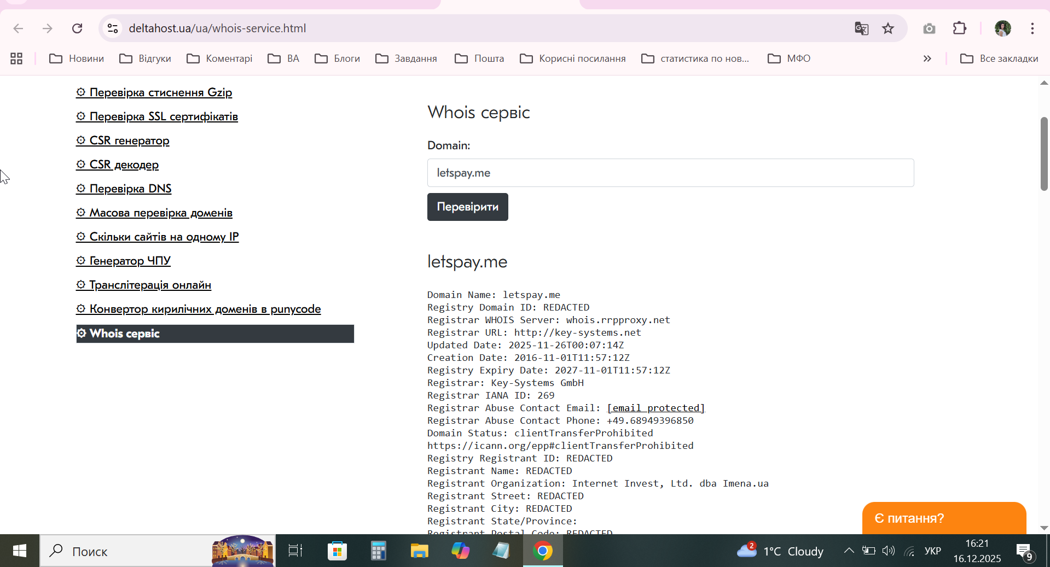1050x567 pixels.
Task: Expand hidden bookmarks with double chevron
Action: coord(927,59)
